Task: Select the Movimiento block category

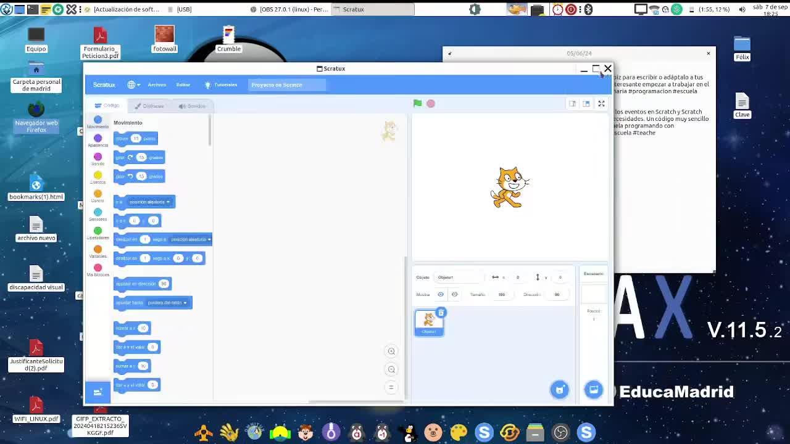Action: coord(98,122)
